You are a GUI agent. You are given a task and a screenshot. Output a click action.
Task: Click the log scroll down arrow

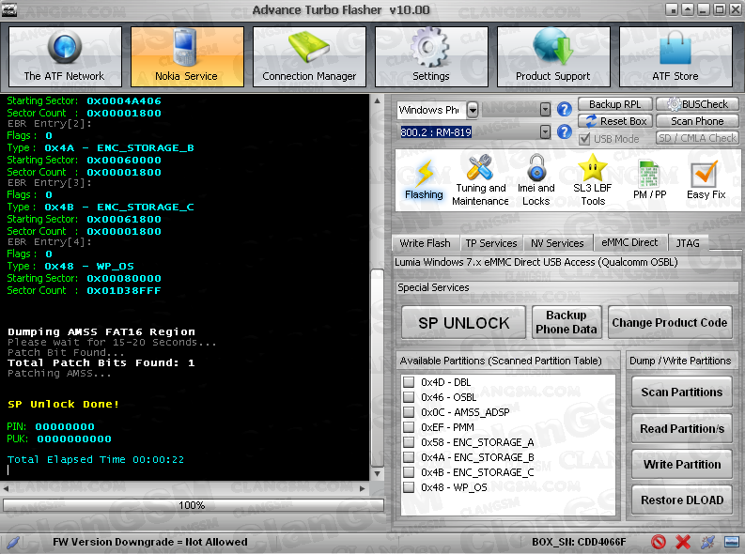pos(377,474)
